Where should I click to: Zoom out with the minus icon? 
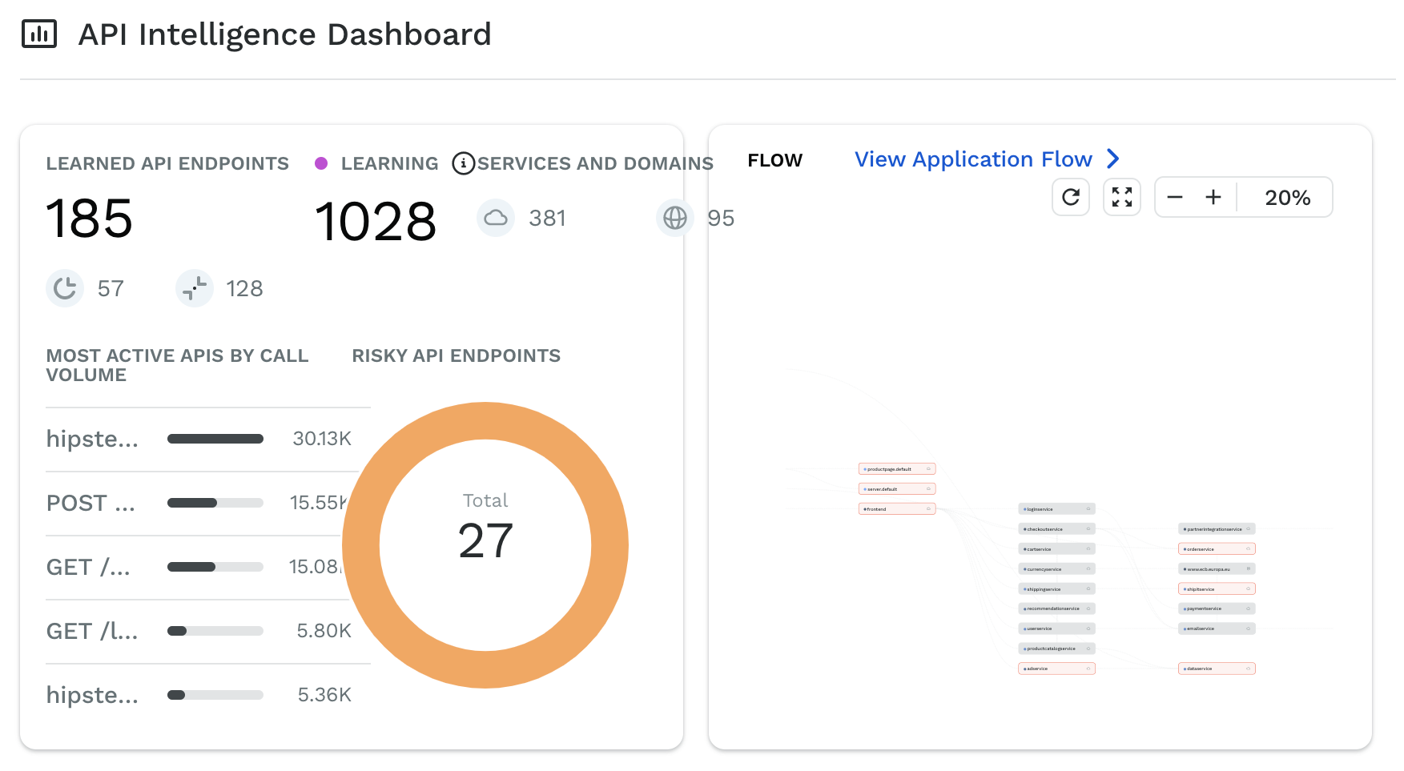click(x=1175, y=197)
